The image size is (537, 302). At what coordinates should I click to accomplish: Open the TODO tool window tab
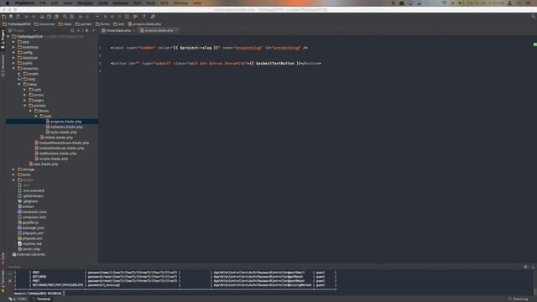coord(18,299)
